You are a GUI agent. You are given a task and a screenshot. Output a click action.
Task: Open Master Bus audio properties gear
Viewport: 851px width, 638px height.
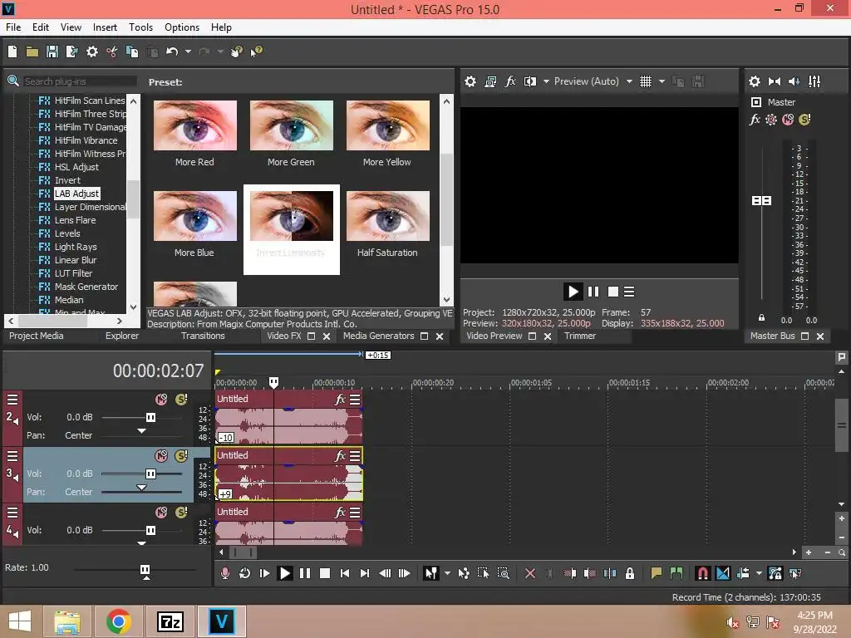pos(755,81)
